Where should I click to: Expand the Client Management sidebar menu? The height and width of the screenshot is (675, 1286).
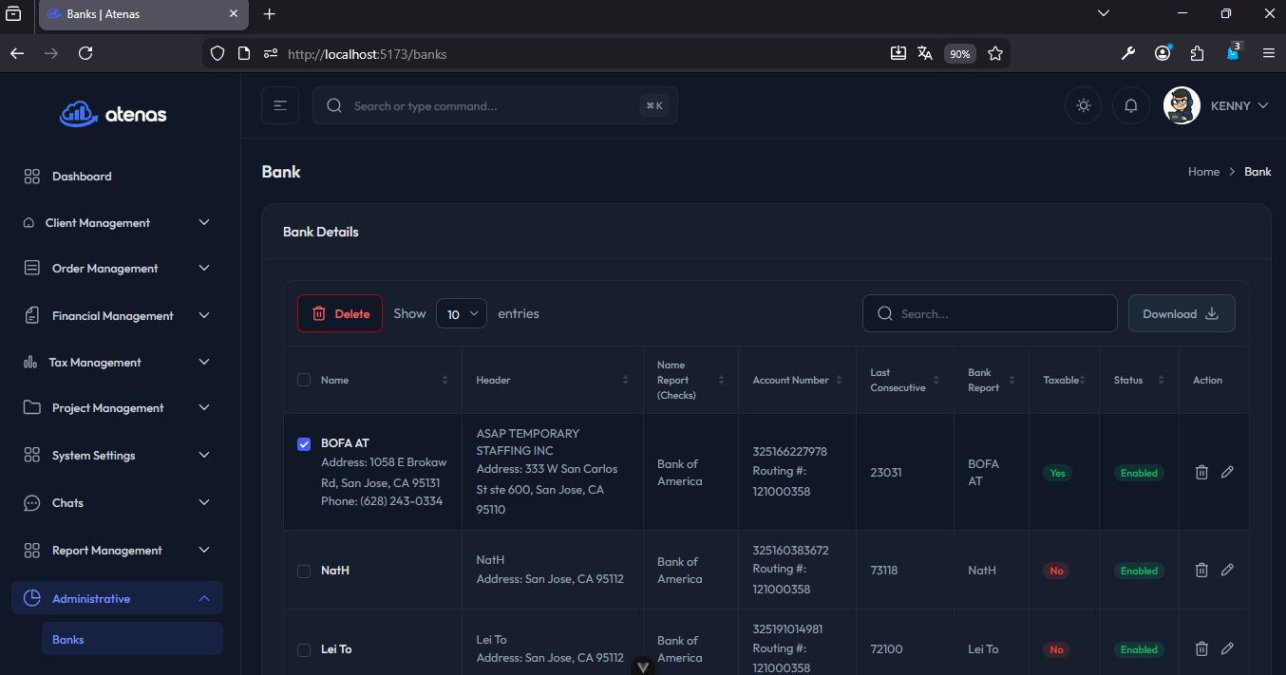[x=118, y=222]
